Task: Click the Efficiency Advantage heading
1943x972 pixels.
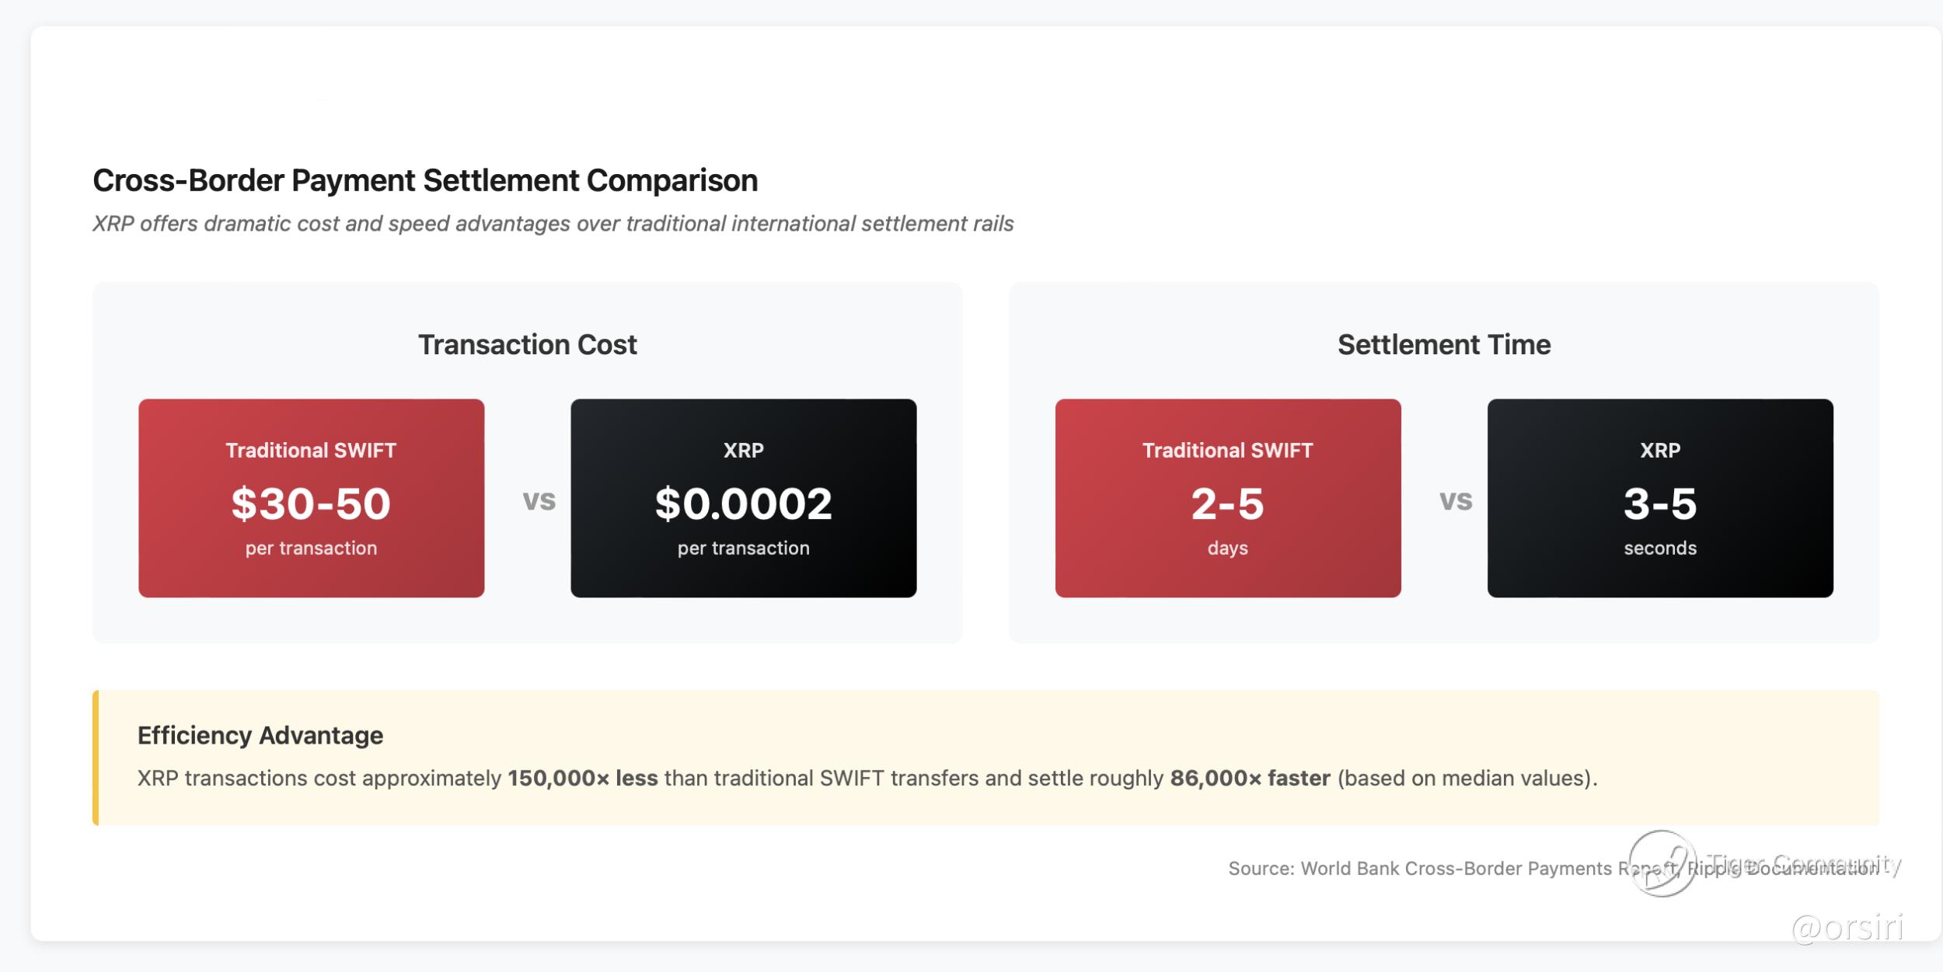Action: tap(260, 735)
